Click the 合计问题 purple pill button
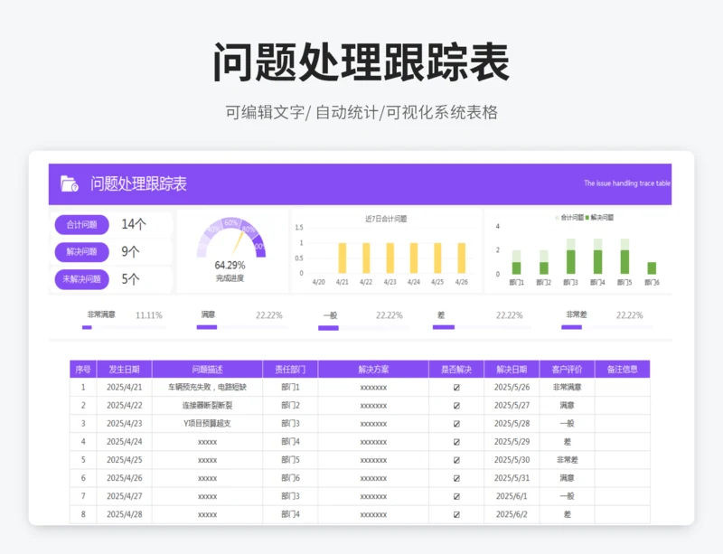 [81, 225]
